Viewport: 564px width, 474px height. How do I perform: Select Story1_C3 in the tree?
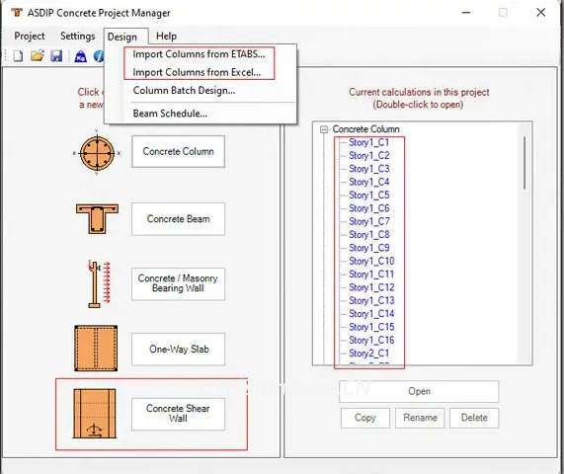pyautogui.click(x=369, y=169)
